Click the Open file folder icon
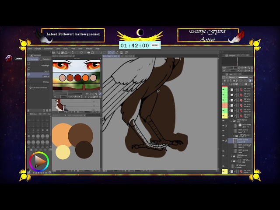 coord(62,52)
